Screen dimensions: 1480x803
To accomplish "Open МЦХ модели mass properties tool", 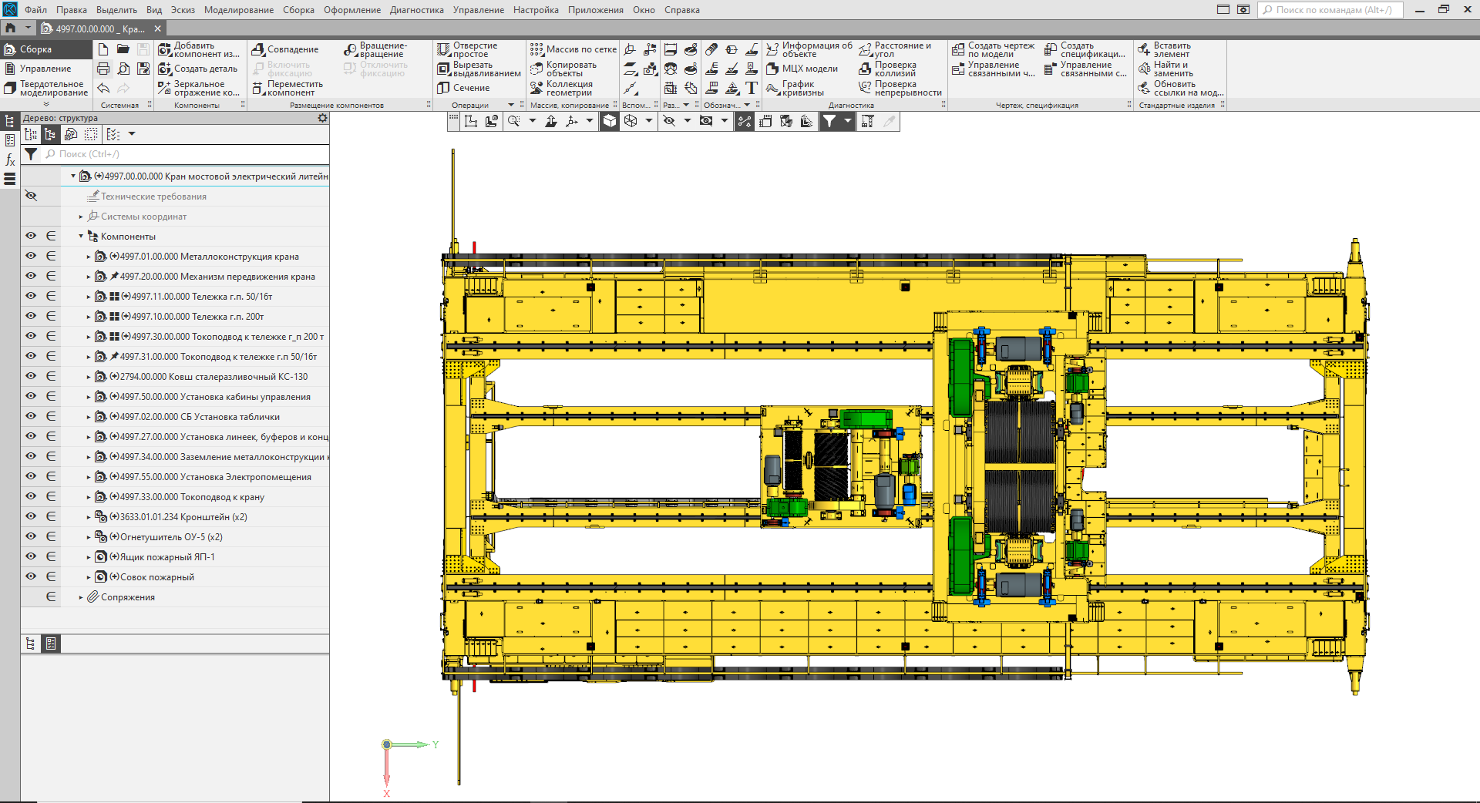I will pos(772,69).
